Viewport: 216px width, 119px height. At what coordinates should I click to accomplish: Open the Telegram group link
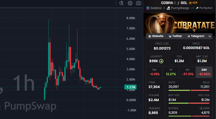[x=196, y=36]
